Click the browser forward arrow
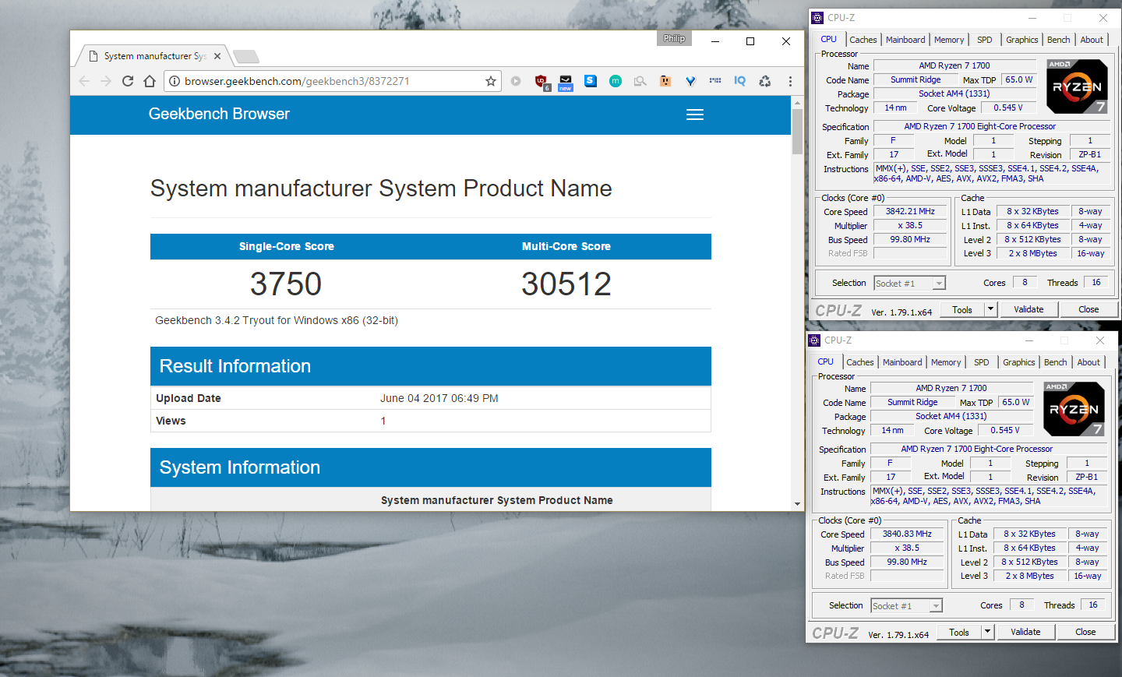The height and width of the screenshot is (677, 1122). coord(106,81)
